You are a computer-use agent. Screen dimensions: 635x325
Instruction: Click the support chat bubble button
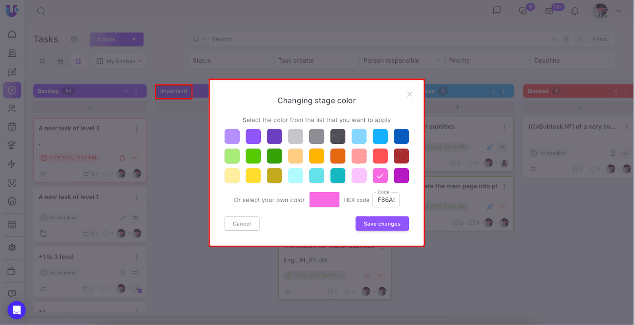tap(17, 310)
